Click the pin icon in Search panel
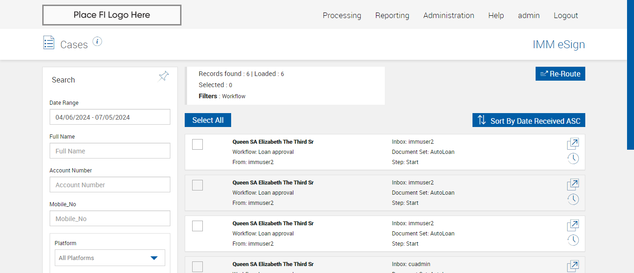The image size is (634, 273). 163,76
